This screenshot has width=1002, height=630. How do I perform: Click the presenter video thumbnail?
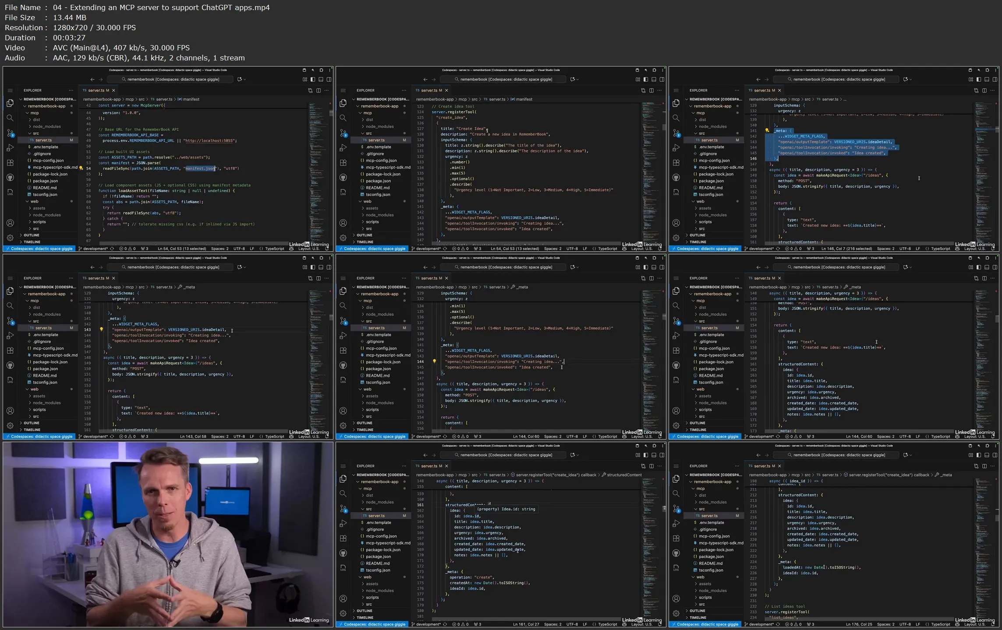point(168,535)
